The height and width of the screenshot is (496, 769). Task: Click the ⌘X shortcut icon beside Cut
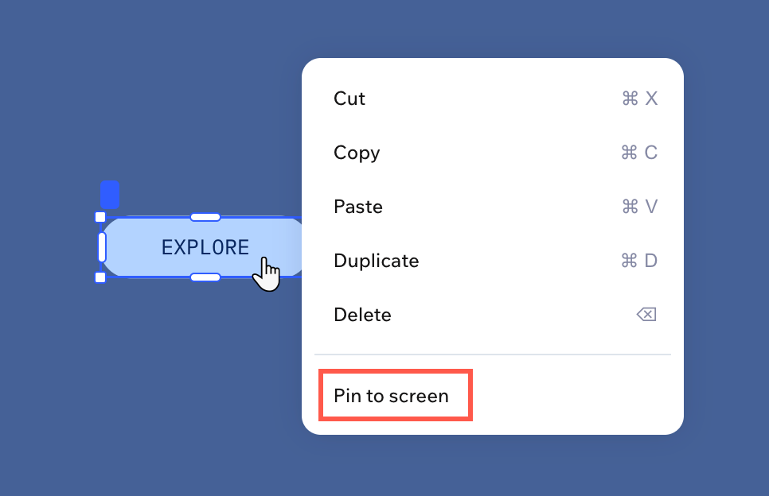tap(639, 98)
